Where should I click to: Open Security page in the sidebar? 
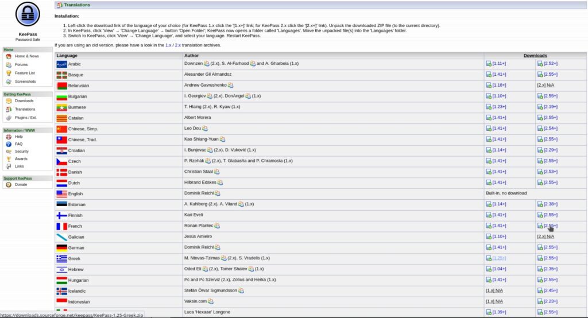pyautogui.click(x=21, y=152)
